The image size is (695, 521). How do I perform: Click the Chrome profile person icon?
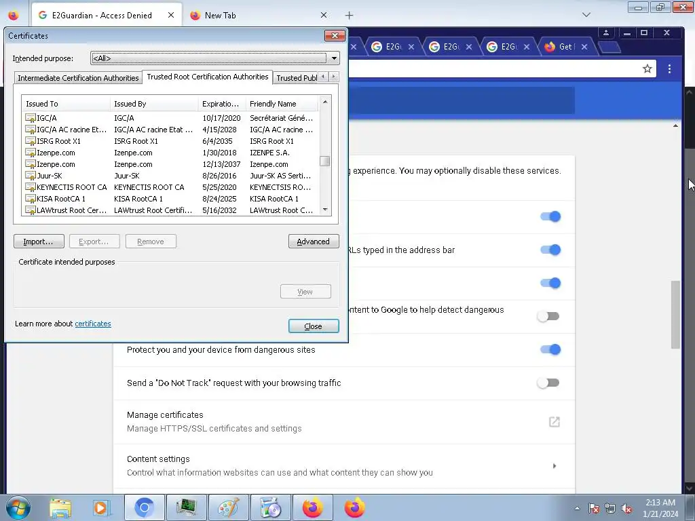[606, 33]
